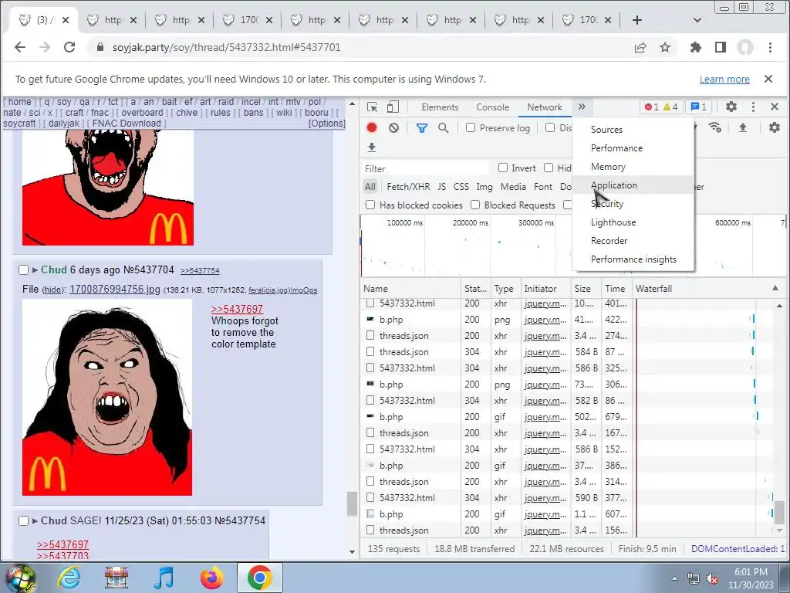Image resolution: width=790 pixels, height=593 pixels.
Task: Expand post menu arrow for №5437754
Action: 35,521
